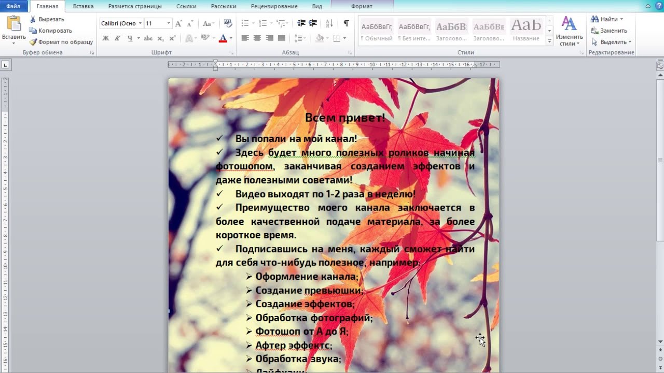
Task: Apply the Название title style
Action: pos(526,31)
